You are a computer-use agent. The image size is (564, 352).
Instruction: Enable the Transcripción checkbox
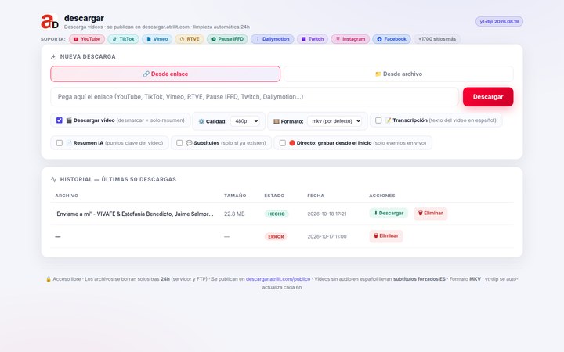click(x=378, y=120)
